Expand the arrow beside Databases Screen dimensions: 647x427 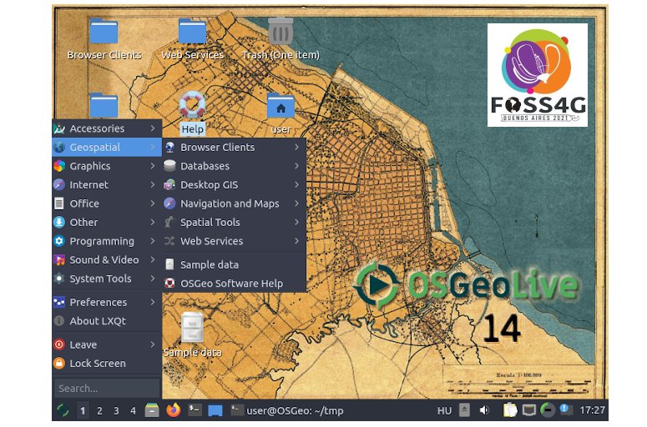296,166
